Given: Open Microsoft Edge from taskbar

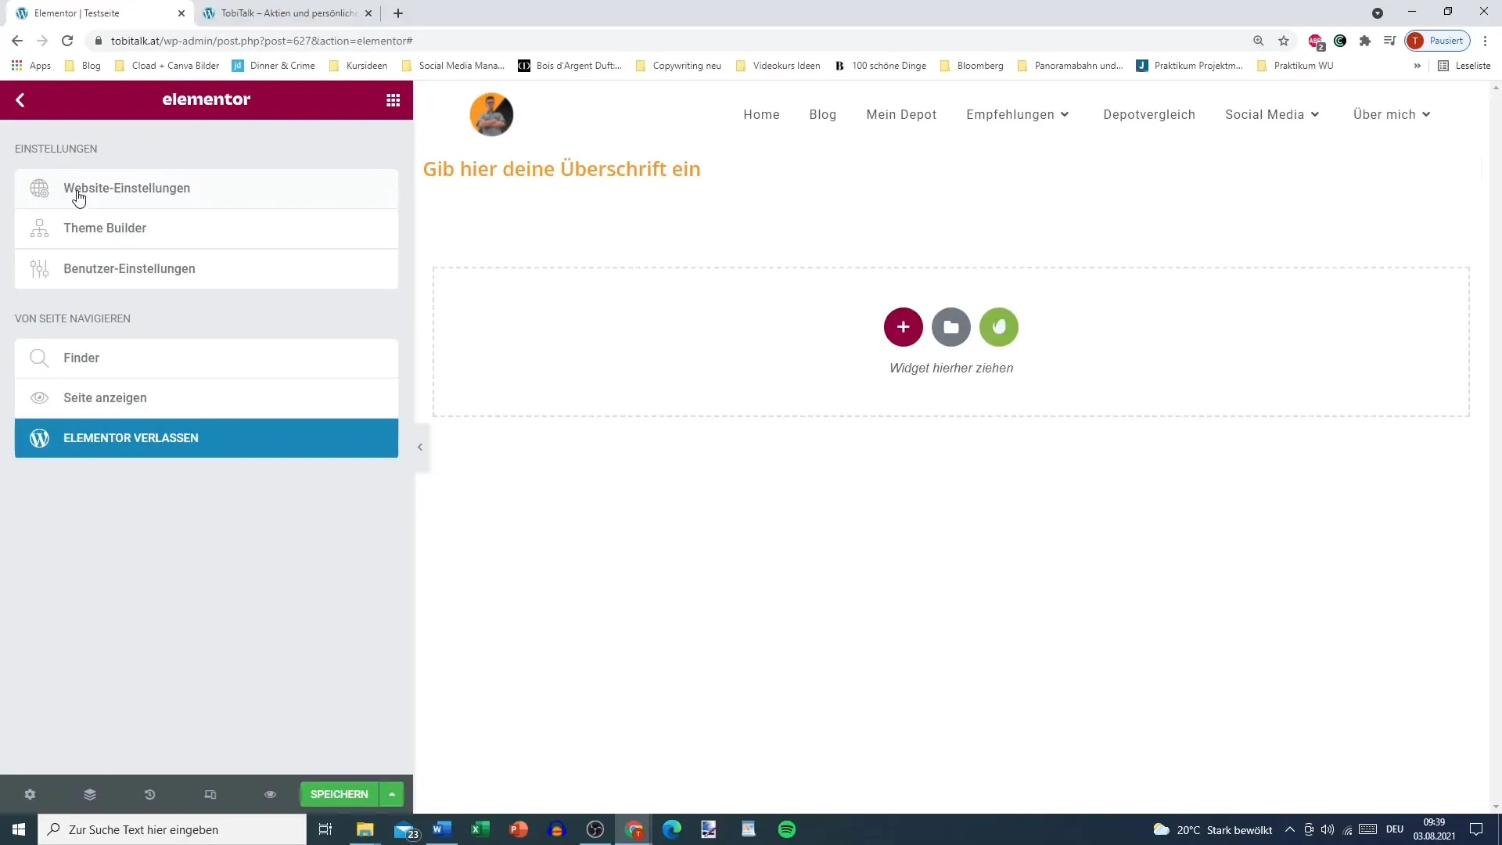Looking at the screenshot, I should pos(672,829).
